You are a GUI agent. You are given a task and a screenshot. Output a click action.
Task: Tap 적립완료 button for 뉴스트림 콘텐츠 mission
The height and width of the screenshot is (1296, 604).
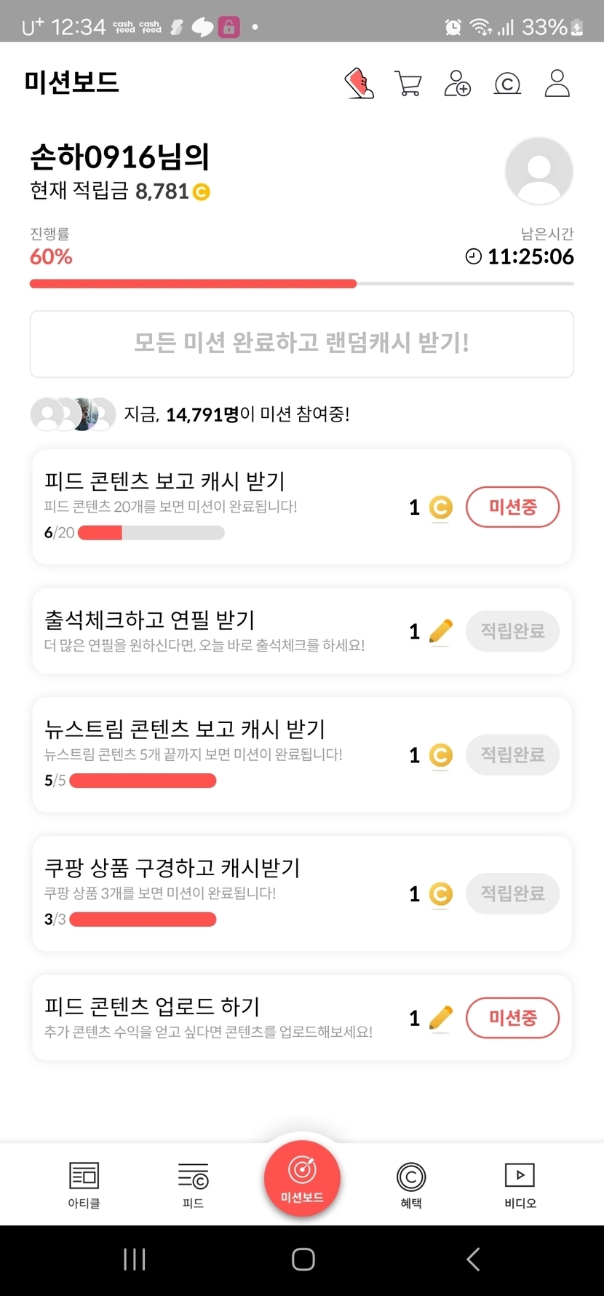[512, 755]
